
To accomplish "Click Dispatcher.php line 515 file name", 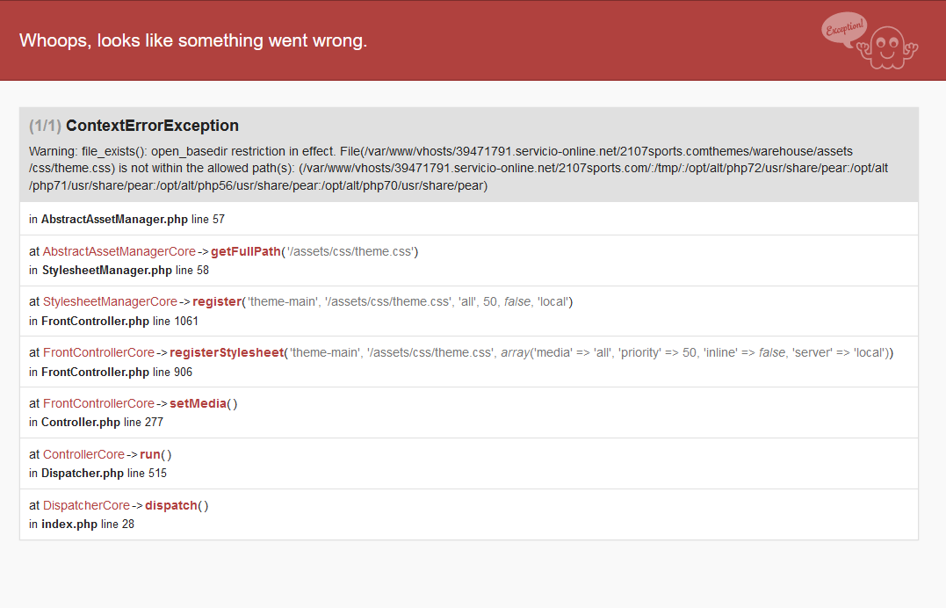I will (82, 474).
